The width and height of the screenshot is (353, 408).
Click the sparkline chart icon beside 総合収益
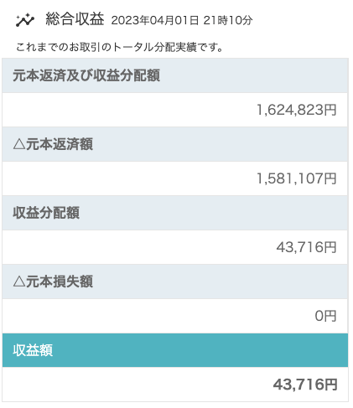pyautogui.click(x=25, y=20)
